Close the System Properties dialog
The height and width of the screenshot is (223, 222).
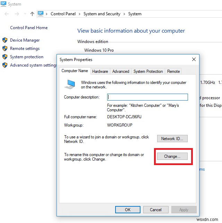coord(194,59)
